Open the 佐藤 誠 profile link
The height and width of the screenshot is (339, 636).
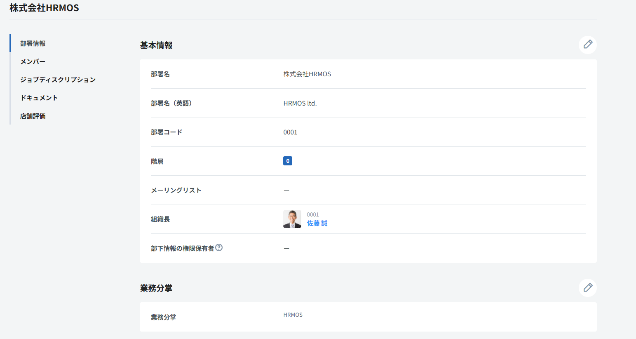point(317,223)
